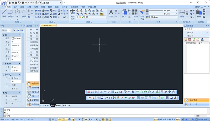Toggle 打断 break mode in status bar
210x121 pixels.
[160, 119]
